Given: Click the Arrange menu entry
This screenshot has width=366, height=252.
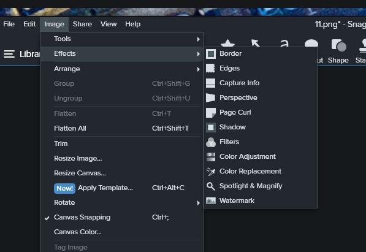Looking at the screenshot, I should tap(121, 69).
